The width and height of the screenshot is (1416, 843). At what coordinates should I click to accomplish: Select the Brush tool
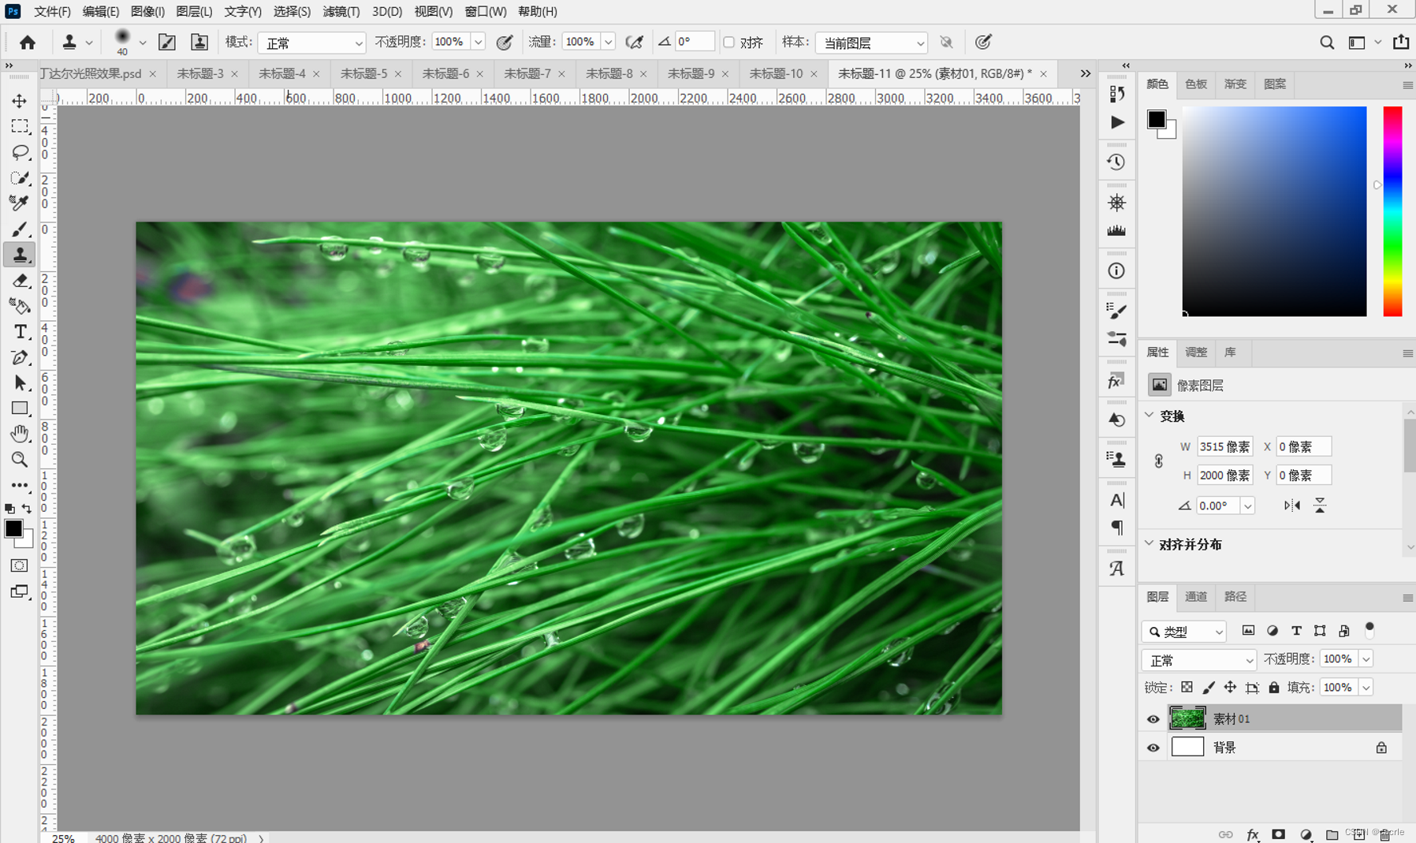click(x=20, y=229)
